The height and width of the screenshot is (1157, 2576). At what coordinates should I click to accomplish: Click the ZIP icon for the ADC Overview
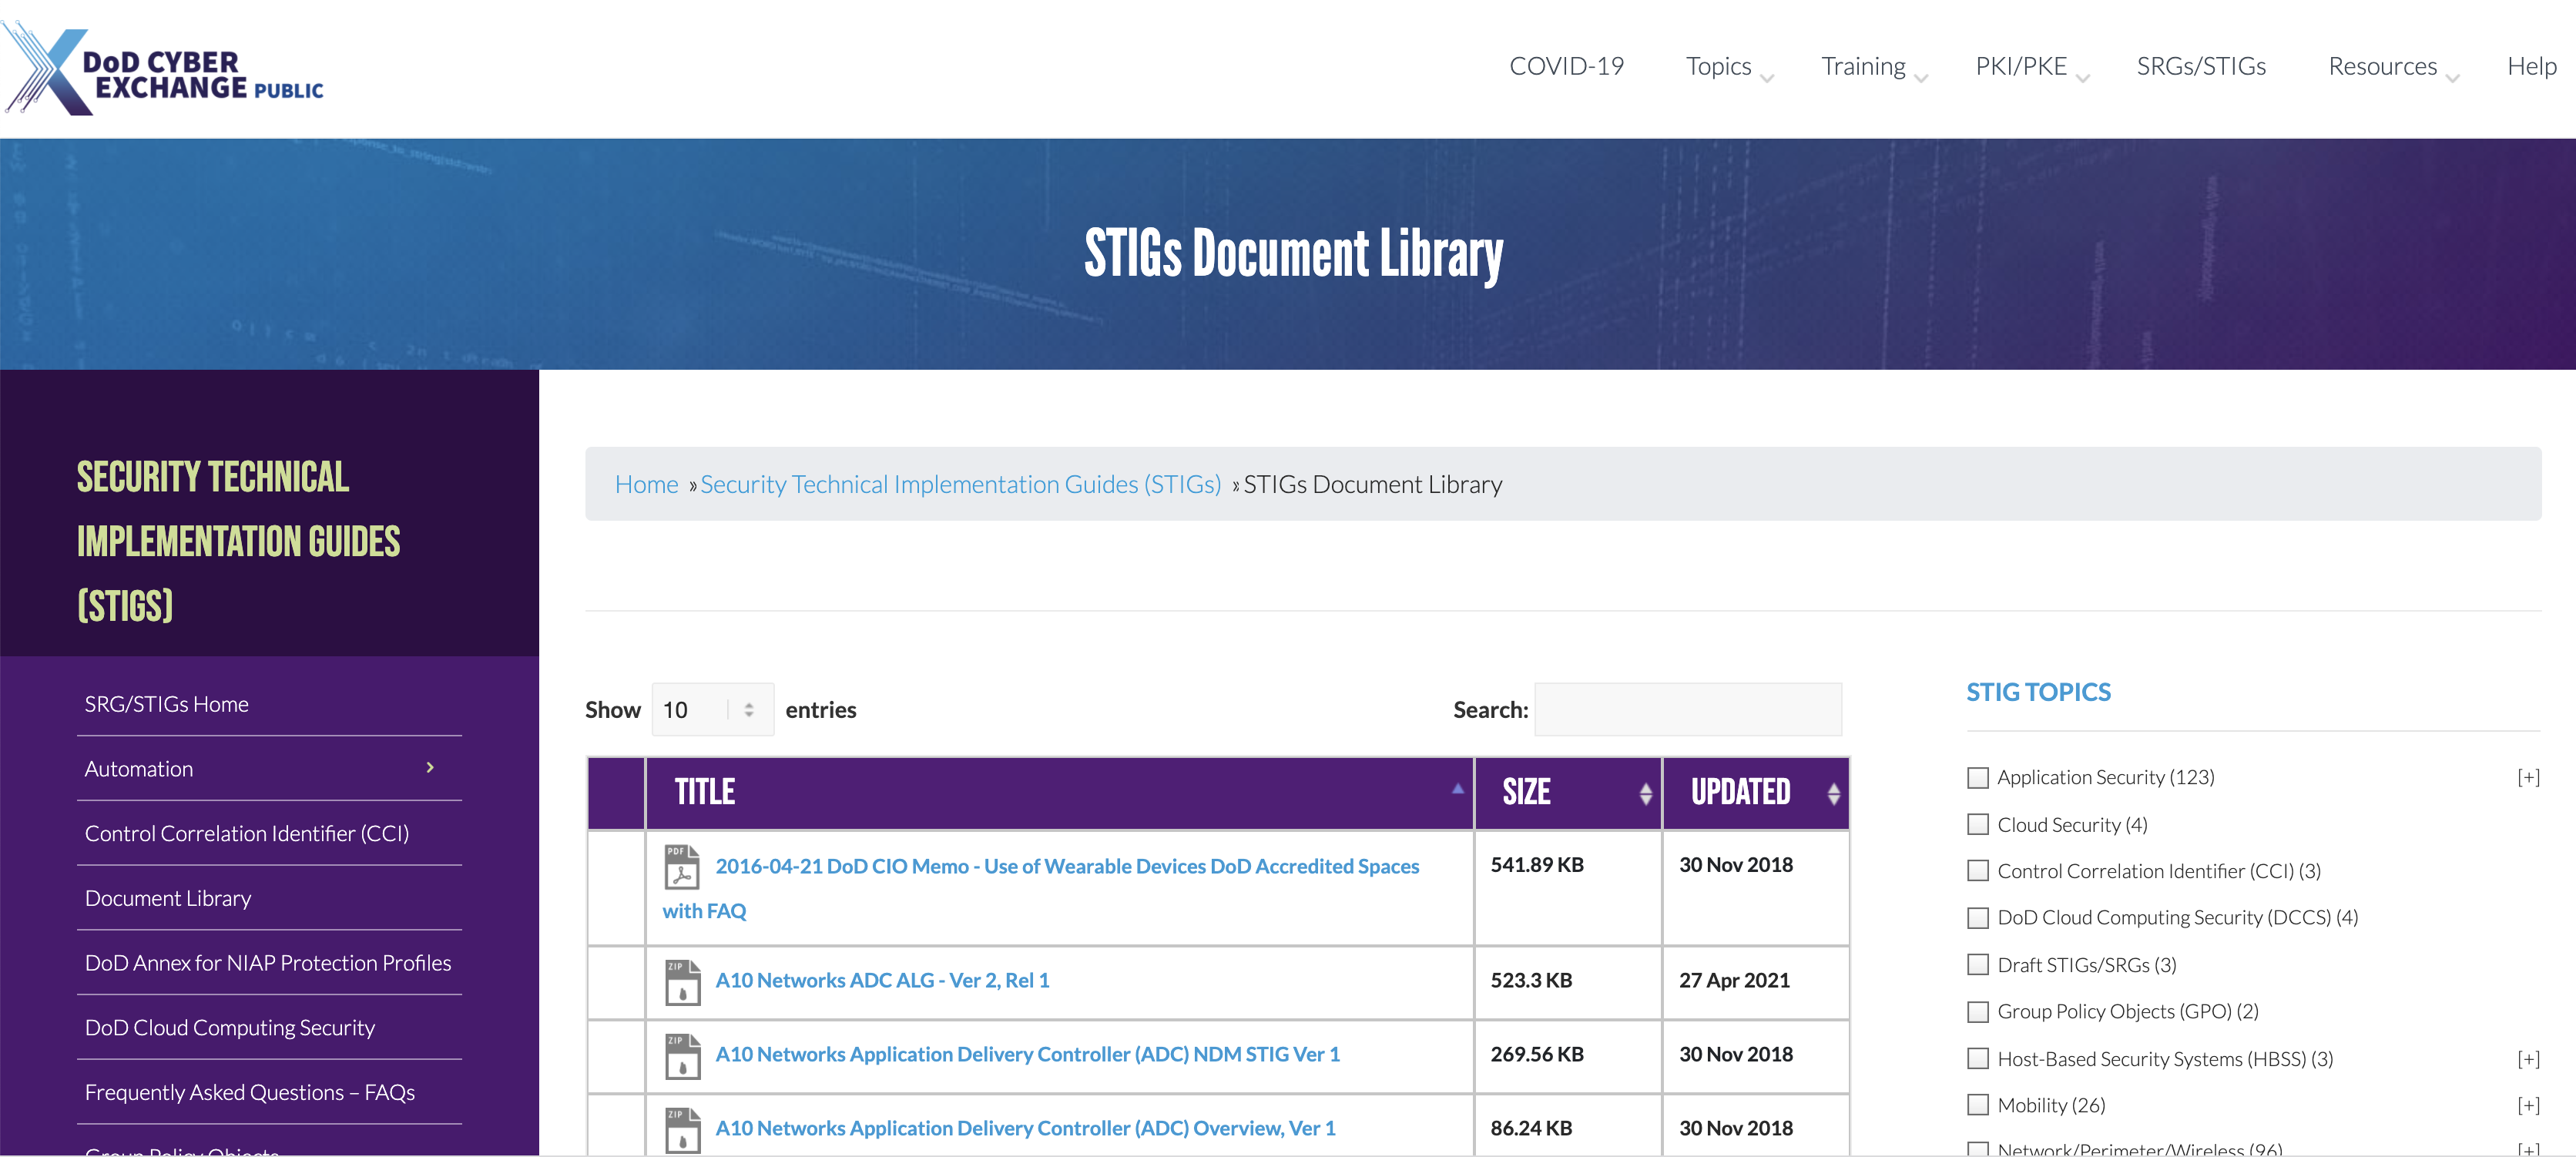pyautogui.click(x=682, y=1129)
